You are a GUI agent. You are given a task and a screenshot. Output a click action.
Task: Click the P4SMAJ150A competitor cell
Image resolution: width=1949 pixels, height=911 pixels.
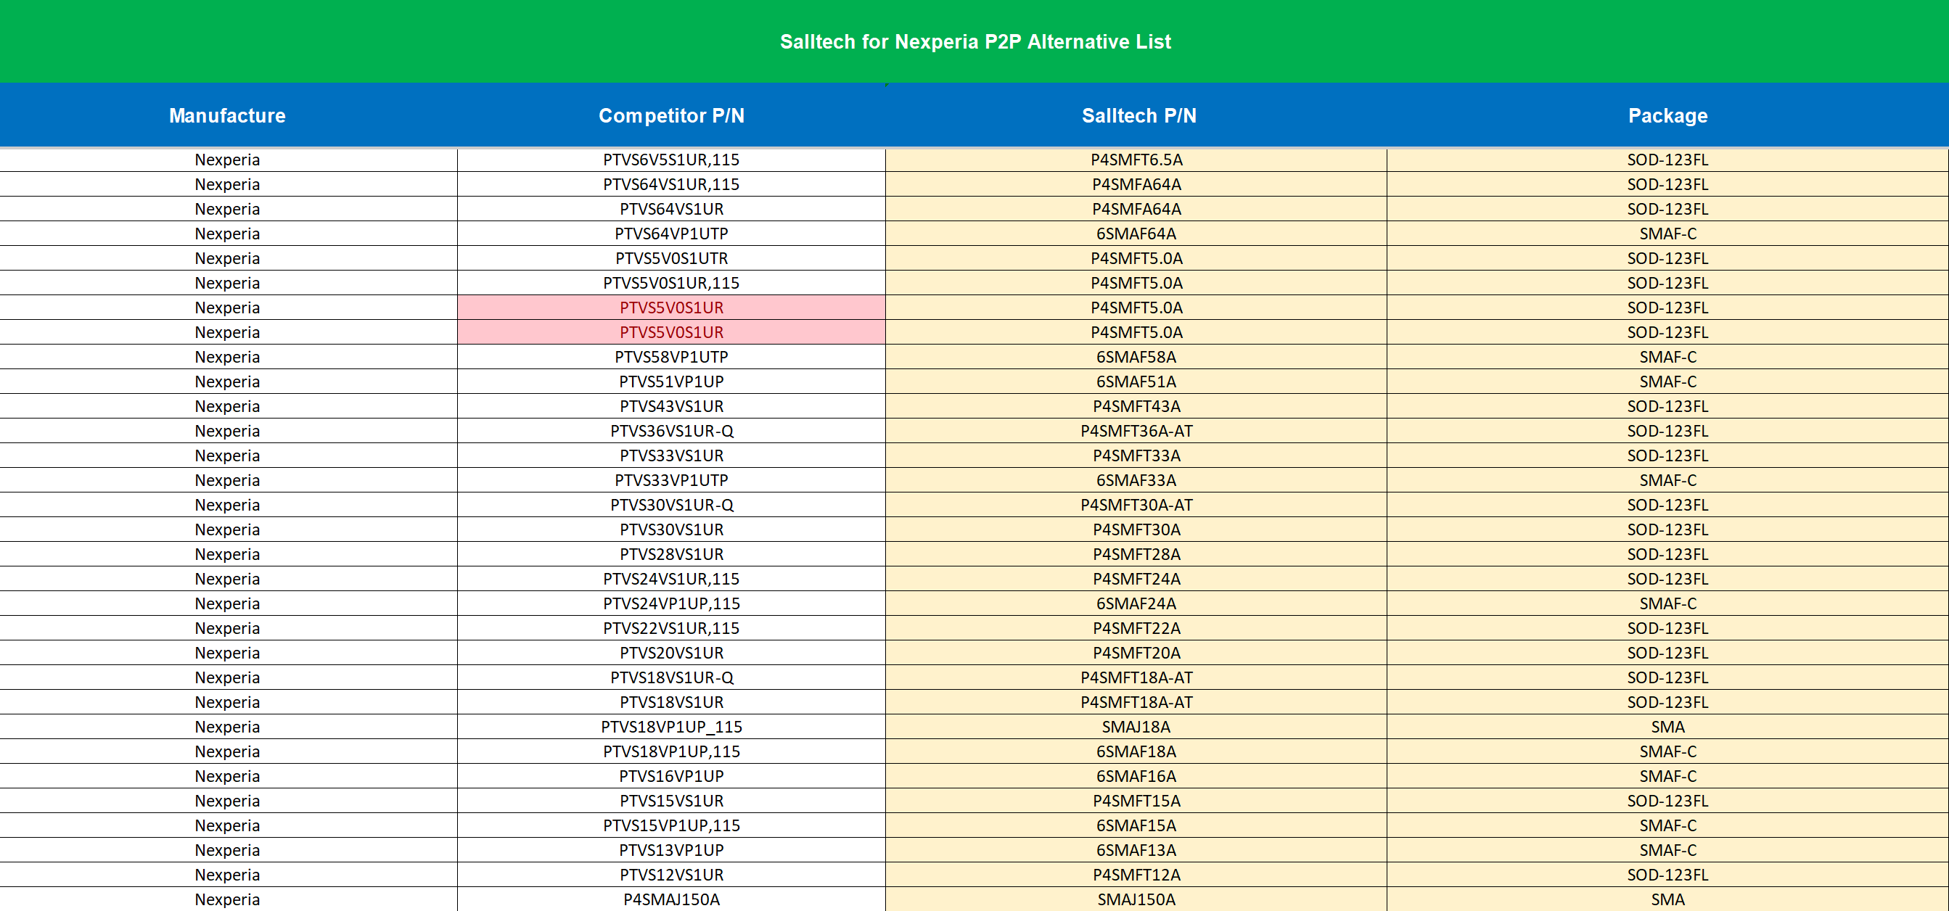(671, 899)
